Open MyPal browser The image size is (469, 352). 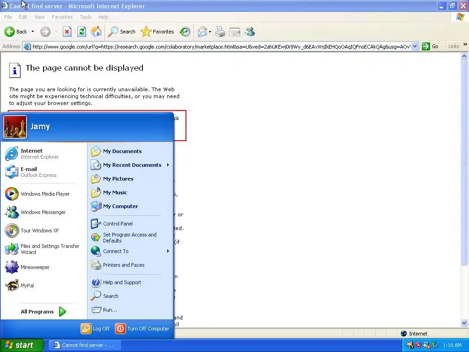pos(20,286)
